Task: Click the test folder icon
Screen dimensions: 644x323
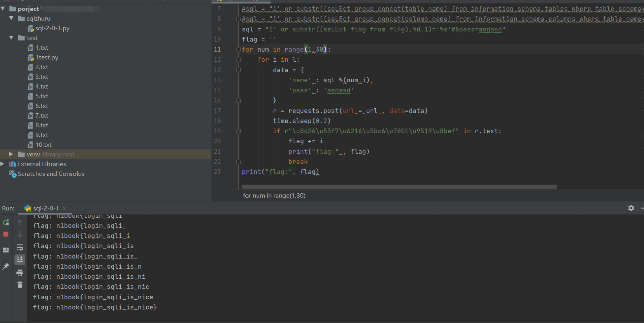Action: (21, 38)
